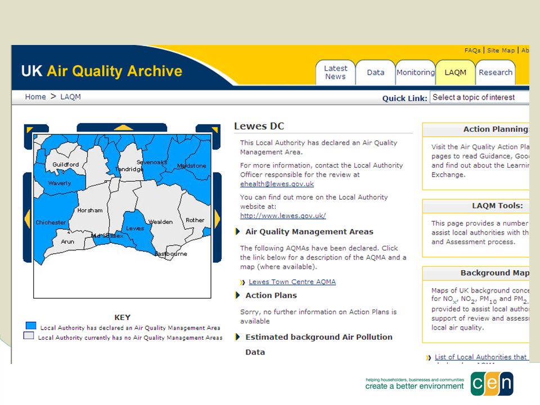Click LAQM in the breadcrumb
This screenshot has width=540, height=405.
(x=71, y=97)
